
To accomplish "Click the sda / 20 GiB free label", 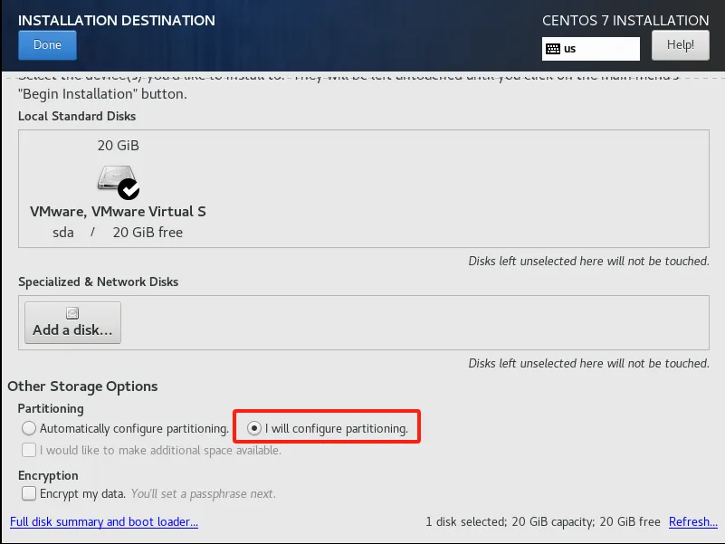I will [x=118, y=233].
